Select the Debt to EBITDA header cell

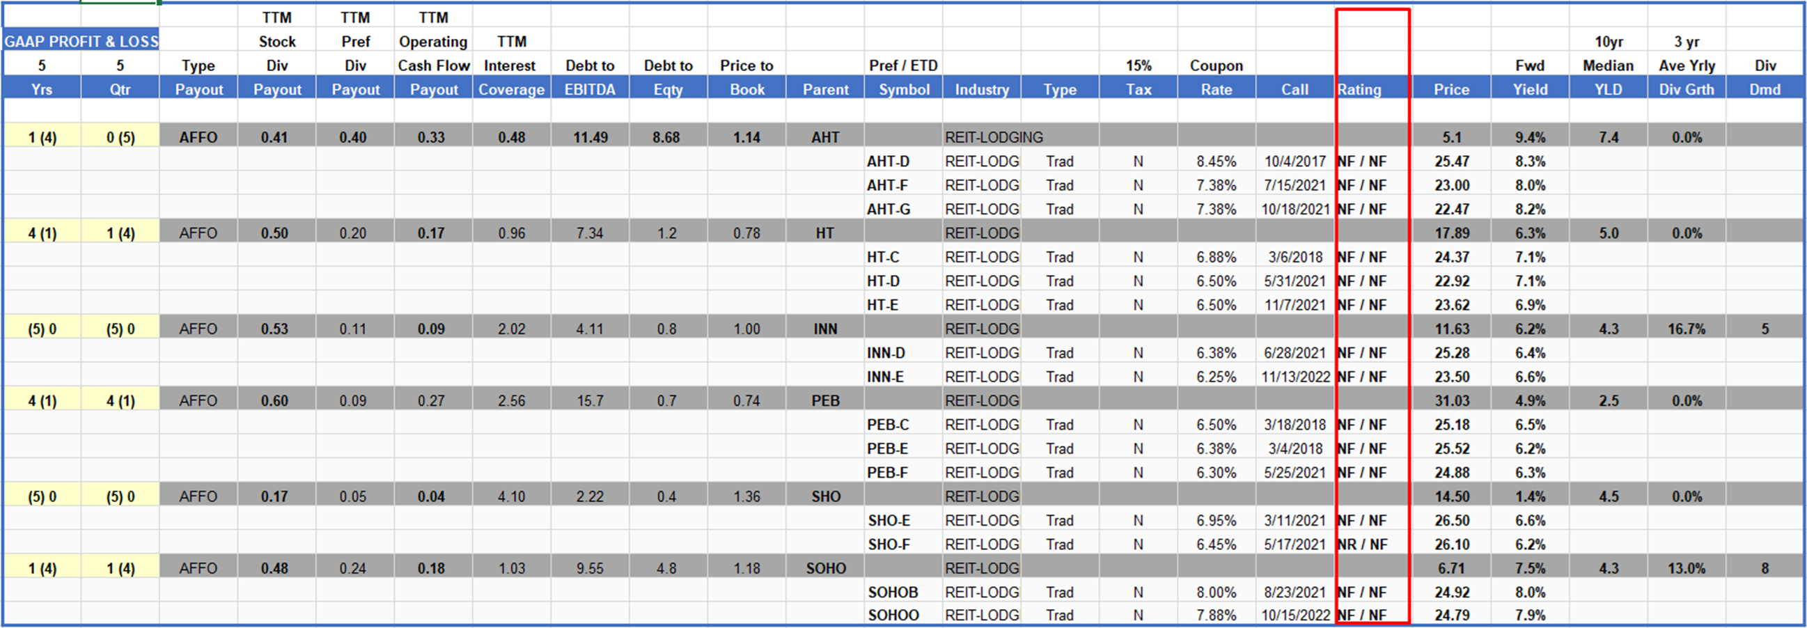pyautogui.click(x=589, y=89)
